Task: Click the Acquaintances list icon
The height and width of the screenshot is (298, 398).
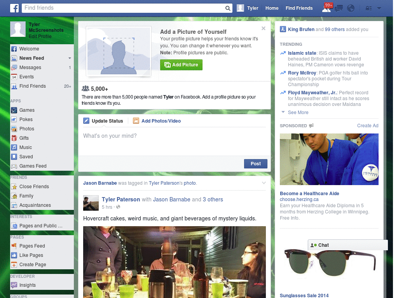Action: tap(14, 205)
